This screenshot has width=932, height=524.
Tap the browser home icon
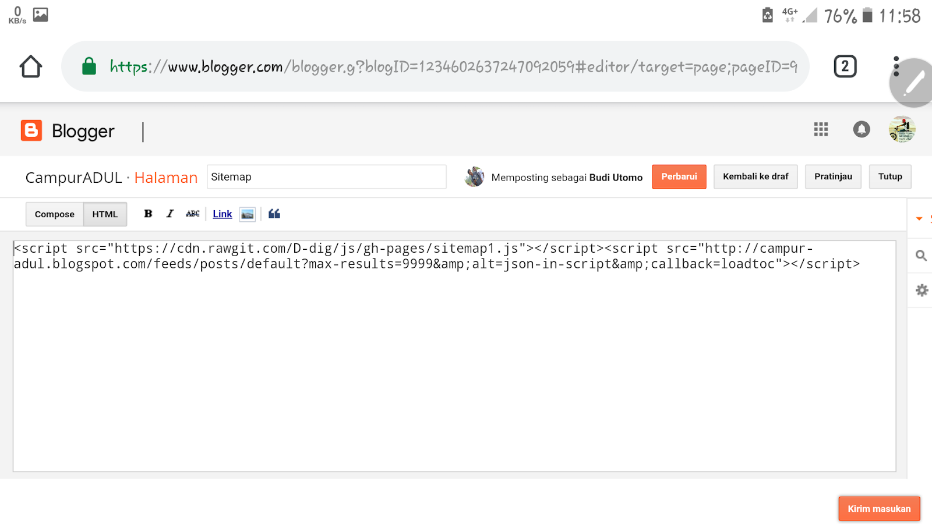click(31, 66)
